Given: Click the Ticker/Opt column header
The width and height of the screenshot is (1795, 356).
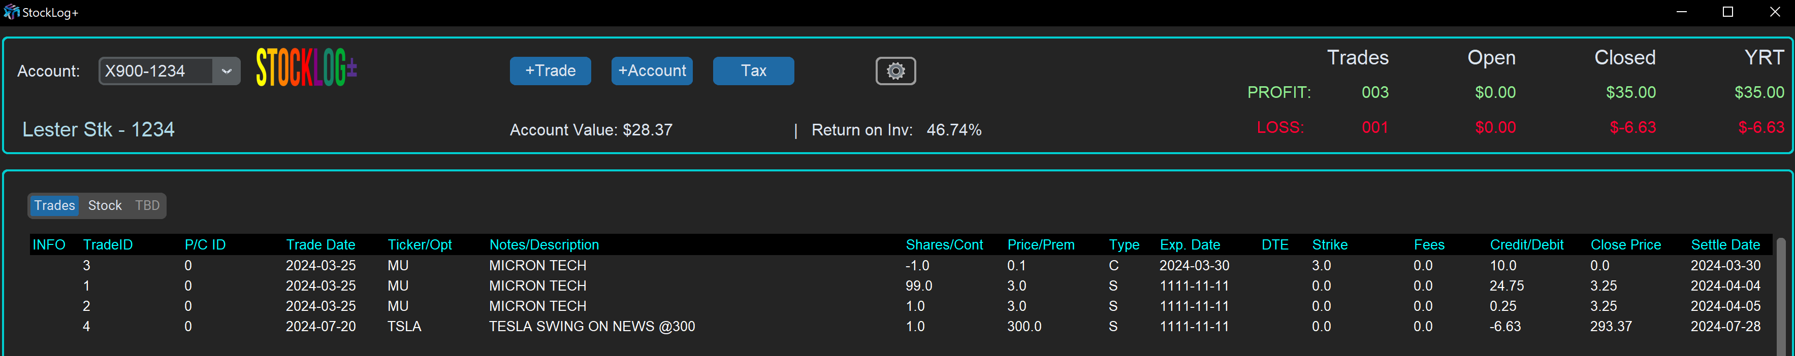Looking at the screenshot, I should (x=420, y=245).
